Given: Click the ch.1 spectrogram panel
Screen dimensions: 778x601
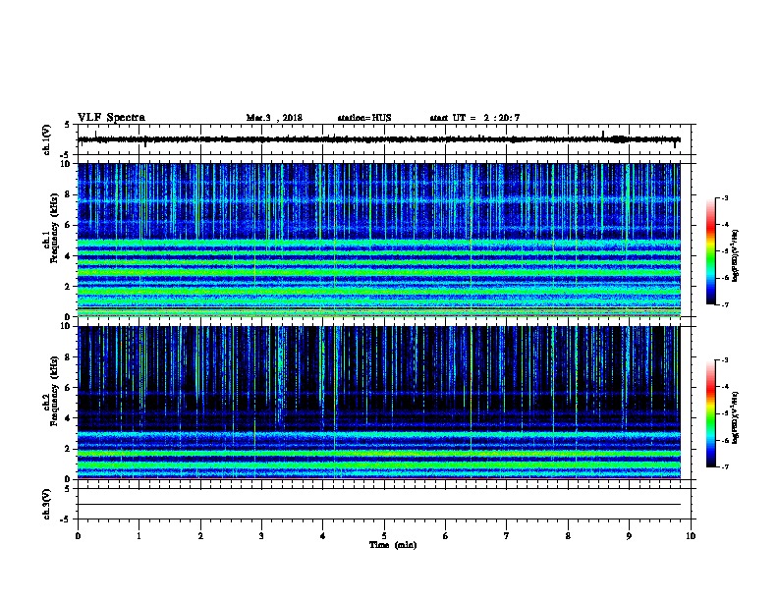Looking at the screenshot, I should point(379,240).
